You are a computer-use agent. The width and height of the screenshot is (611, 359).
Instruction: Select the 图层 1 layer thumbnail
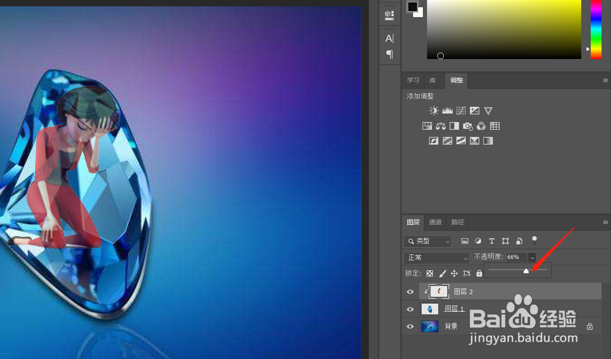click(x=430, y=309)
